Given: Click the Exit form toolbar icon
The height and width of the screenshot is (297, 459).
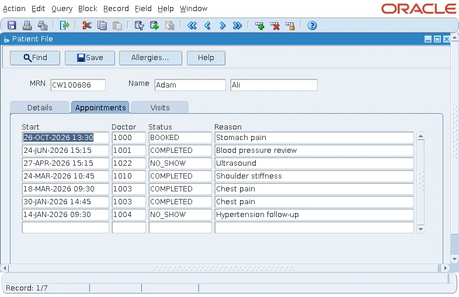Looking at the screenshot, I should coord(64,26).
